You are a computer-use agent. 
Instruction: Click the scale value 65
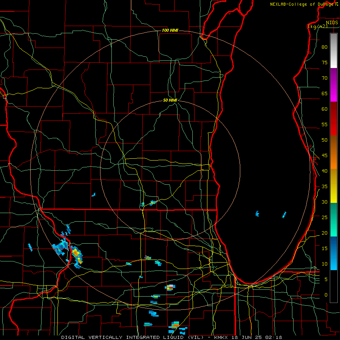[x=325, y=93]
